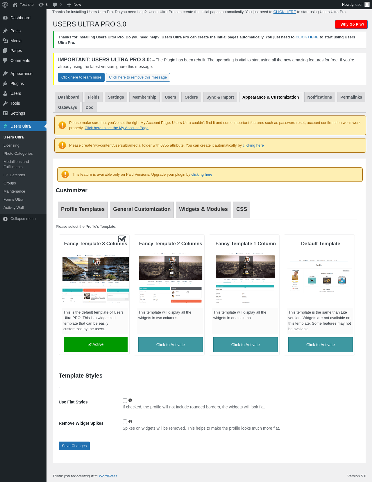Click the Test site home icon
Screen dimensions: 372x482
(15, 4)
